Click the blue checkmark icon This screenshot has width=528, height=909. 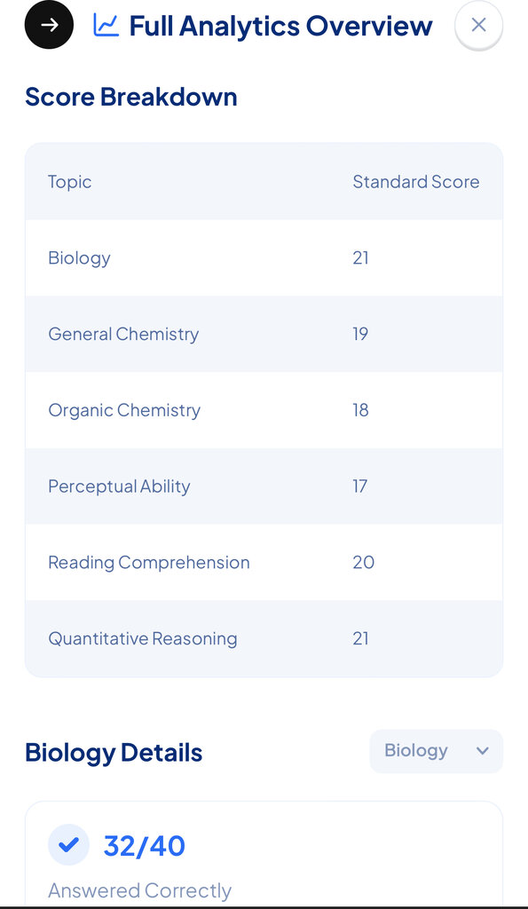point(68,845)
